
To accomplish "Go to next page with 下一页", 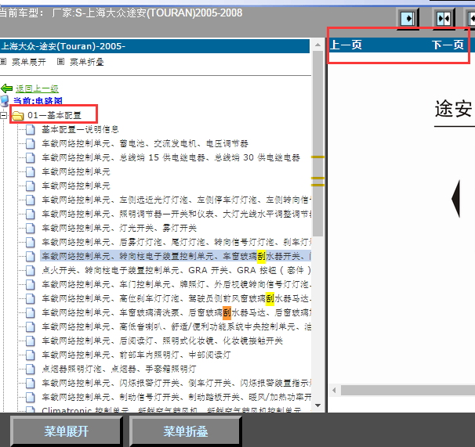I will coord(448,45).
